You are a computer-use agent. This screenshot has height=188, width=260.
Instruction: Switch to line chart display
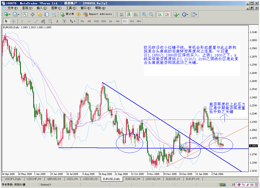click(x=136, y=14)
